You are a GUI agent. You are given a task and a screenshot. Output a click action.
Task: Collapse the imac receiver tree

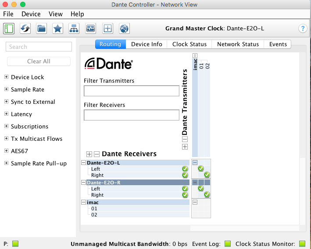(83, 202)
